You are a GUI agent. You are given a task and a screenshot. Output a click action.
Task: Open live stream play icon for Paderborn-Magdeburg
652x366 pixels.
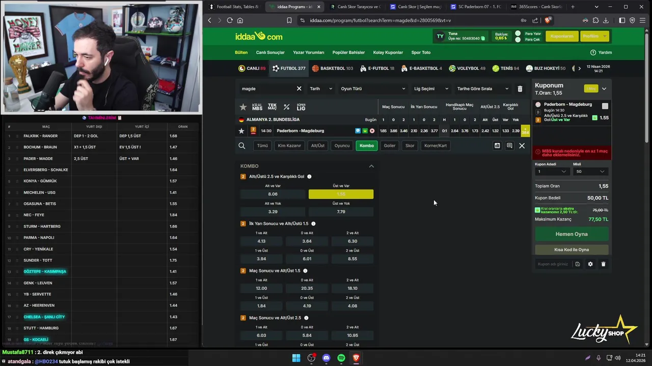pos(372,131)
